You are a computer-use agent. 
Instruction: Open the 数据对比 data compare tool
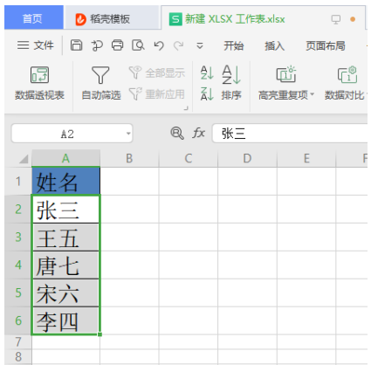[347, 83]
